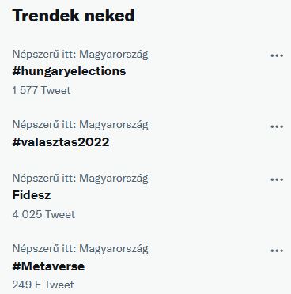291x294 pixels.
Task: Open the three-dot menu beside #valasztas2022
Action: click(x=277, y=126)
